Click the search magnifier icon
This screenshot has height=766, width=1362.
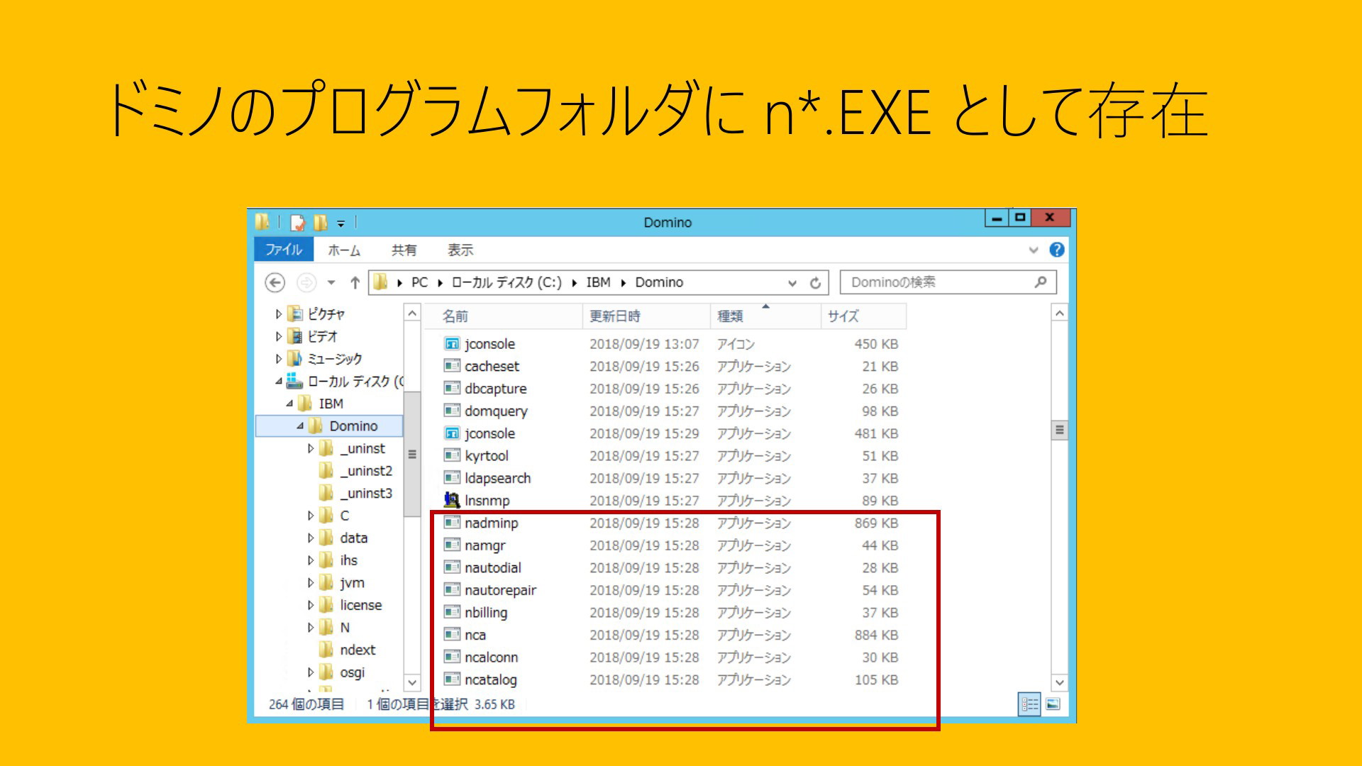(1041, 282)
